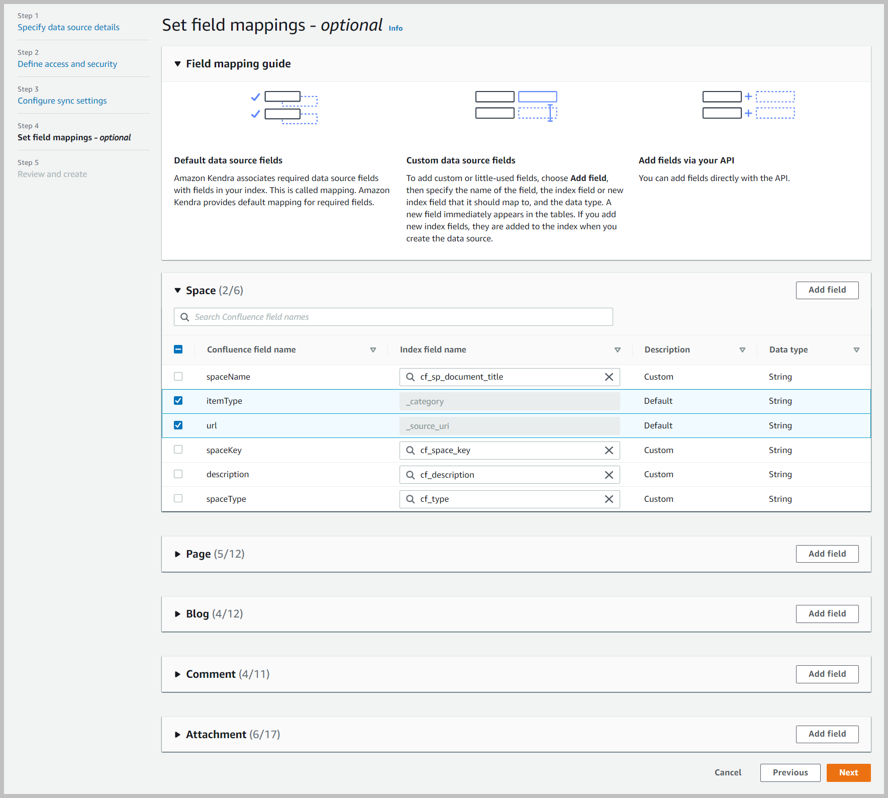Clear the cf_sp_document_title index field mapping
This screenshot has height=798, width=888.
tap(609, 377)
